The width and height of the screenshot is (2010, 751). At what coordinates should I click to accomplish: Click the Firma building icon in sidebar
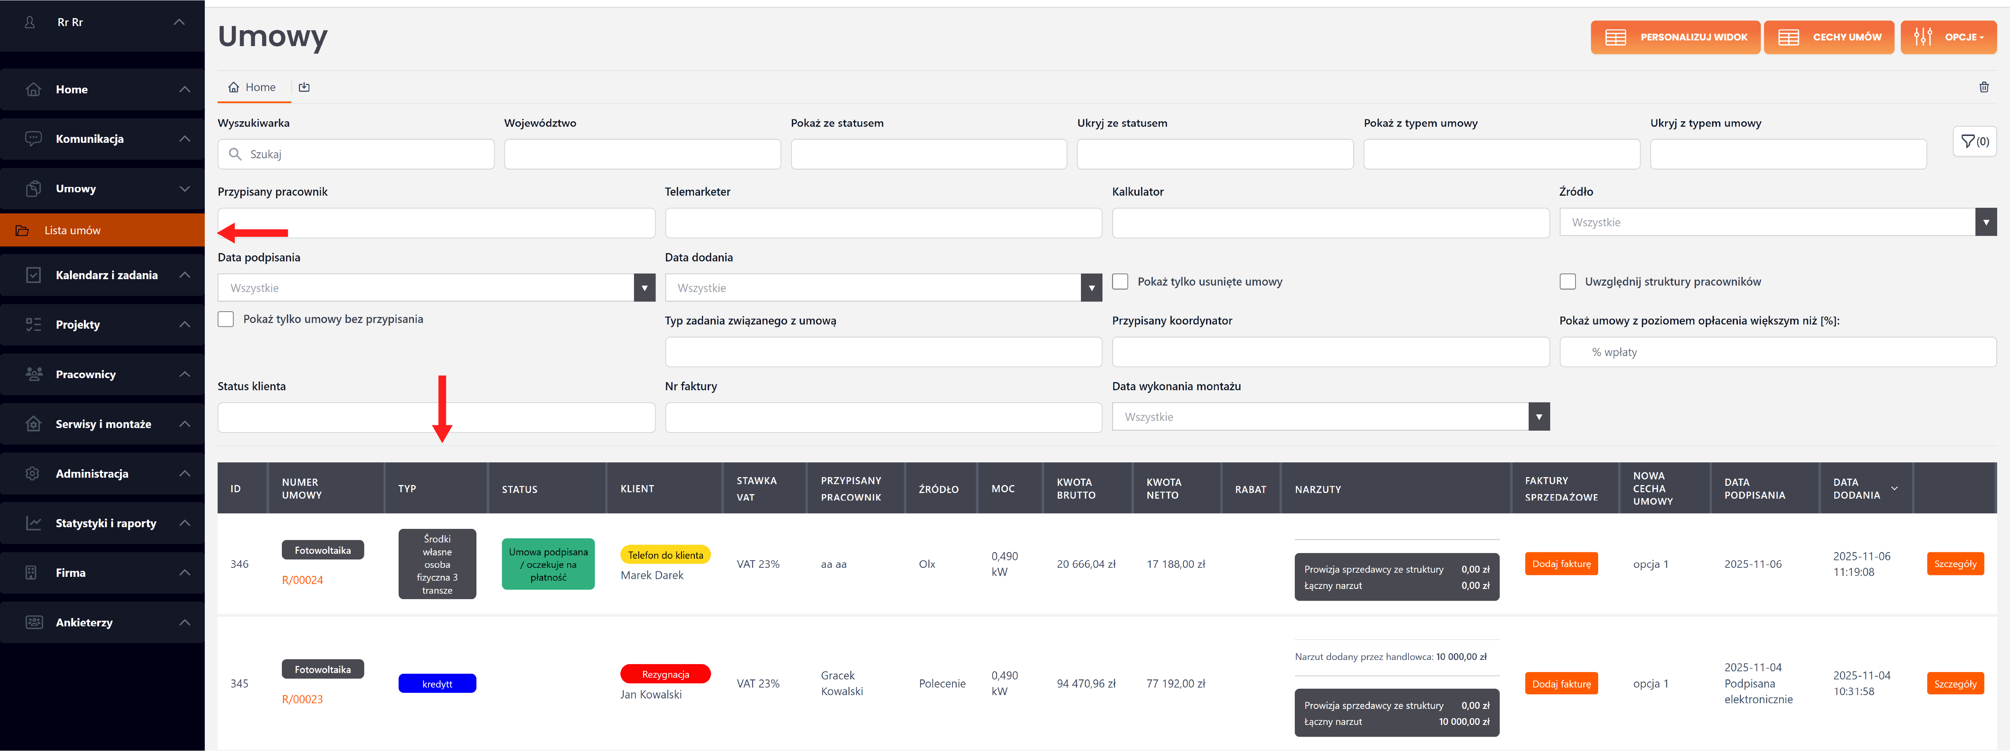32,572
